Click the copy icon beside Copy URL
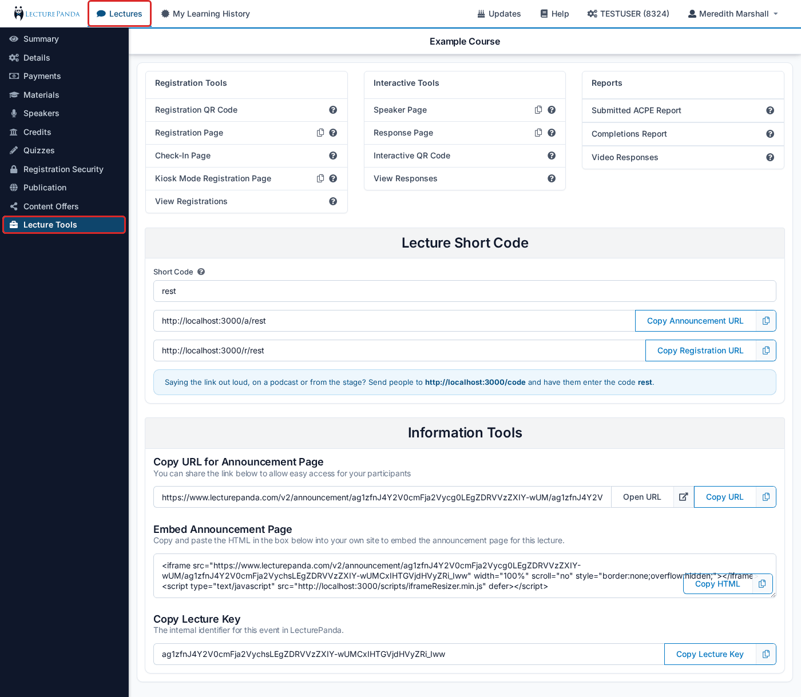801x697 pixels. 766,497
